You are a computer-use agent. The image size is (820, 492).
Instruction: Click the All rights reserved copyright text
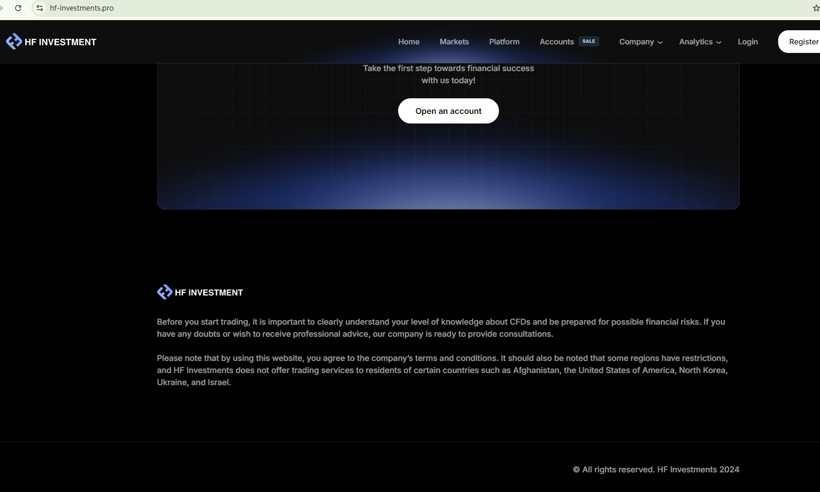[656, 469]
